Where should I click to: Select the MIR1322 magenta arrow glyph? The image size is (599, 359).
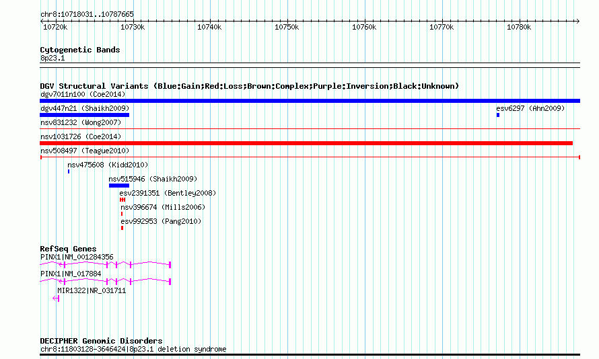tap(56, 298)
